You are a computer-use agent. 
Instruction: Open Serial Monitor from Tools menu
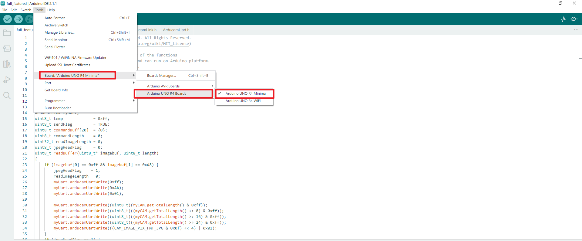point(86,40)
